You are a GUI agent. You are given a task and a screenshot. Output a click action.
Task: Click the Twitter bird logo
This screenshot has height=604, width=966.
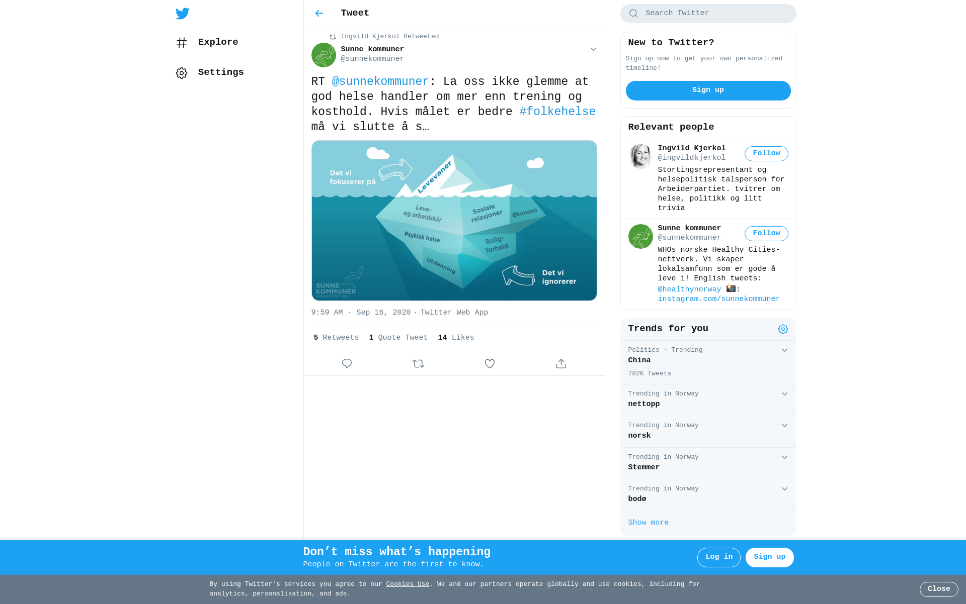click(182, 14)
